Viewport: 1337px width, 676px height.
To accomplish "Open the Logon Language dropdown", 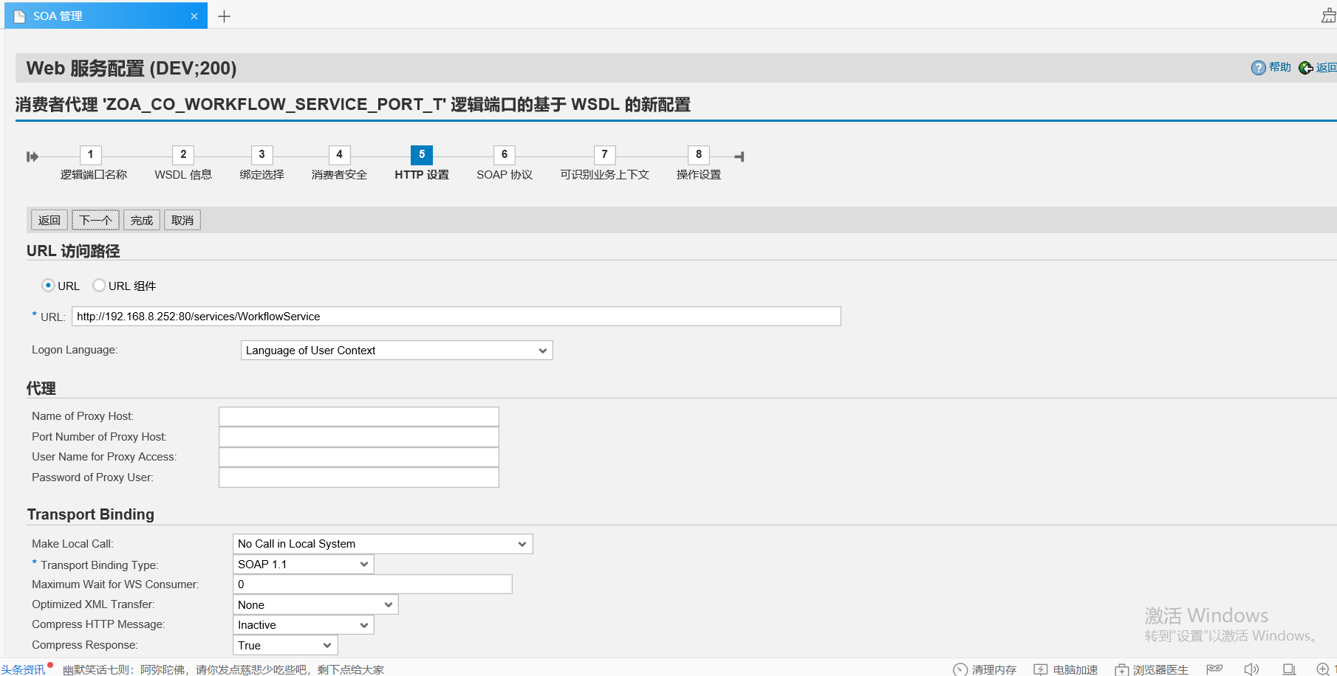I will [543, 350].
